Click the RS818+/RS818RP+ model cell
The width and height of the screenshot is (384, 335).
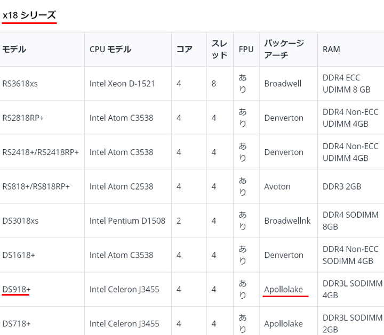coord(36,186)
